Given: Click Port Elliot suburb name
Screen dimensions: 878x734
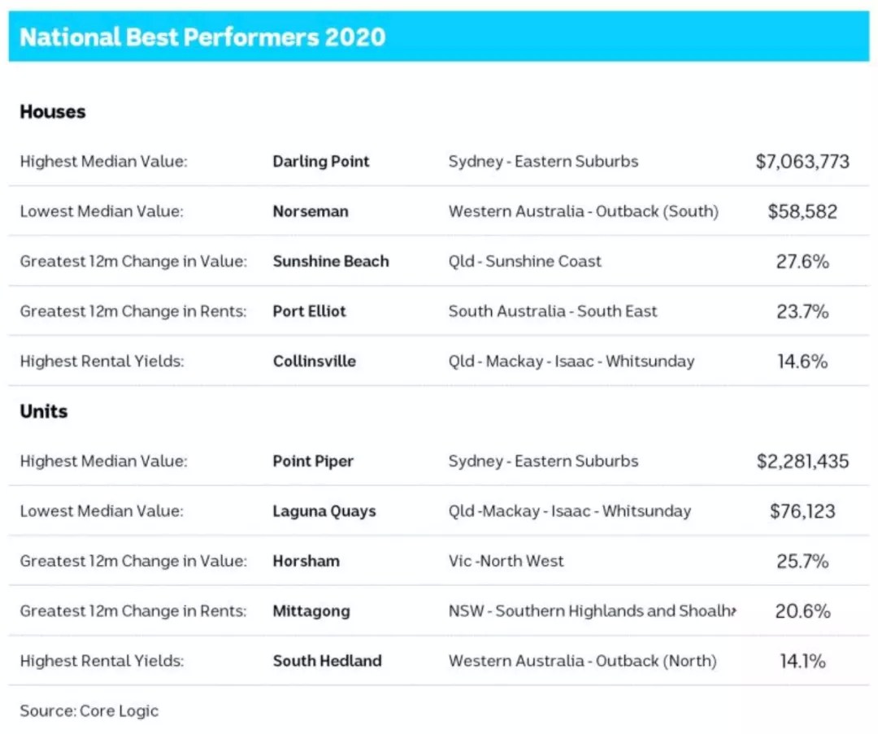Looking at the screenshot, I should point(309,311).
